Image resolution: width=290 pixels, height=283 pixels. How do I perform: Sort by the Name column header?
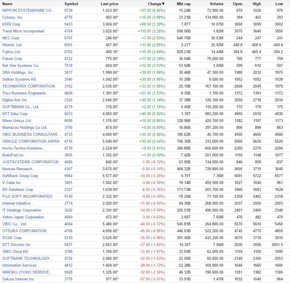pyautogui.click(x=7, y=4)
